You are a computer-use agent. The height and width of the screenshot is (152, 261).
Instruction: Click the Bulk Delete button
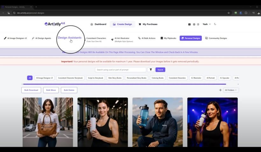point(69,90)
